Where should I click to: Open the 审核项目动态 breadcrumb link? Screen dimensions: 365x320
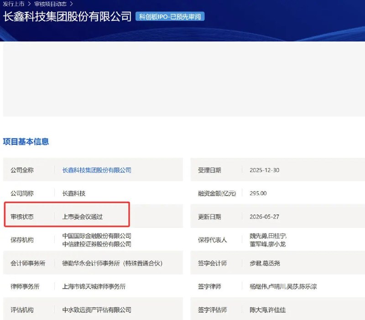(x=51, y=4)
